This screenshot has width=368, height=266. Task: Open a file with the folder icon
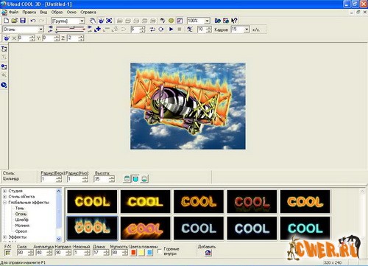15,21
